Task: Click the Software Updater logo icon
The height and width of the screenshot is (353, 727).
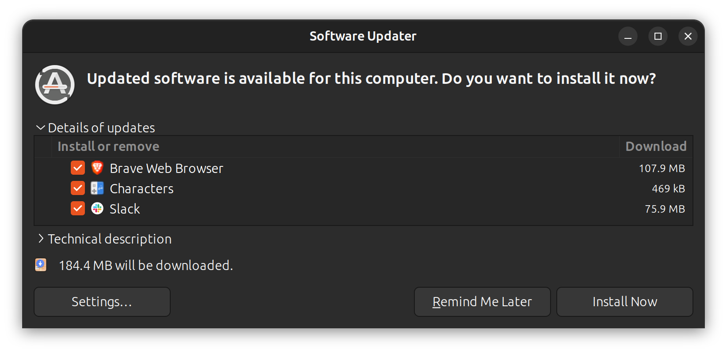Action: pyautogui.click(x=54, y=84)
